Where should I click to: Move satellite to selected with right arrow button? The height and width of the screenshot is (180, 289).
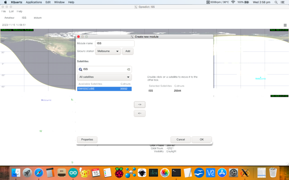[140, 105]
